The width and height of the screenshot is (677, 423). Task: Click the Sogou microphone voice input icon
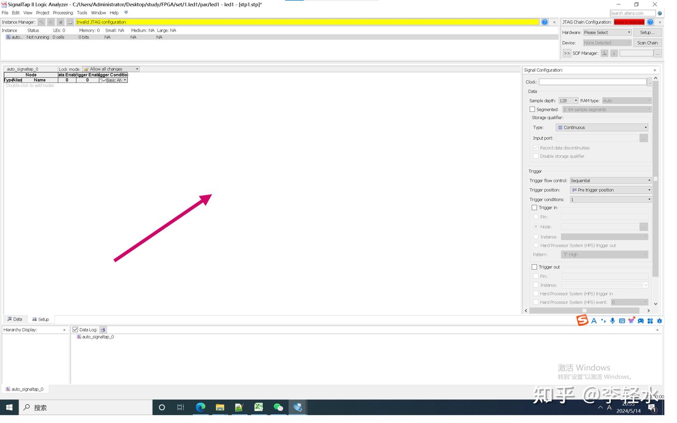(613, 321)
